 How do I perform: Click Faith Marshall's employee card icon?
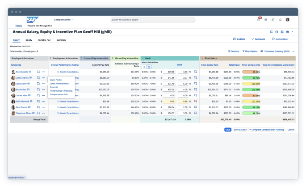[x=30, y=101]
